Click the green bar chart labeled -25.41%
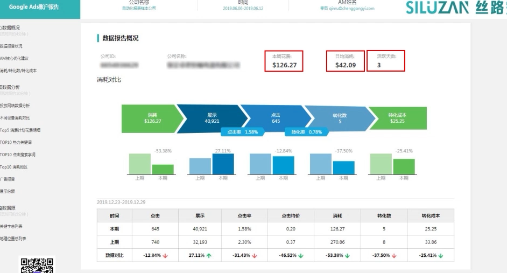Image resolution: width=507 pixels, height=273 pixels. [x=392, y=164]
